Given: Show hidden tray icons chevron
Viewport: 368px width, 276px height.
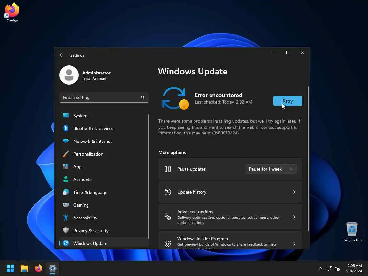Looking at the screenshot, I should pos(320,268).
